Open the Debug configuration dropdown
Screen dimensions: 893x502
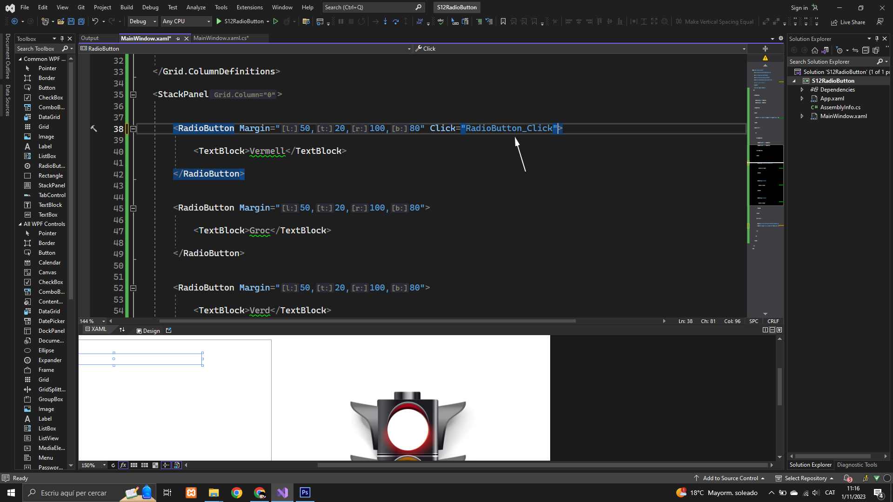coord(142,21)
